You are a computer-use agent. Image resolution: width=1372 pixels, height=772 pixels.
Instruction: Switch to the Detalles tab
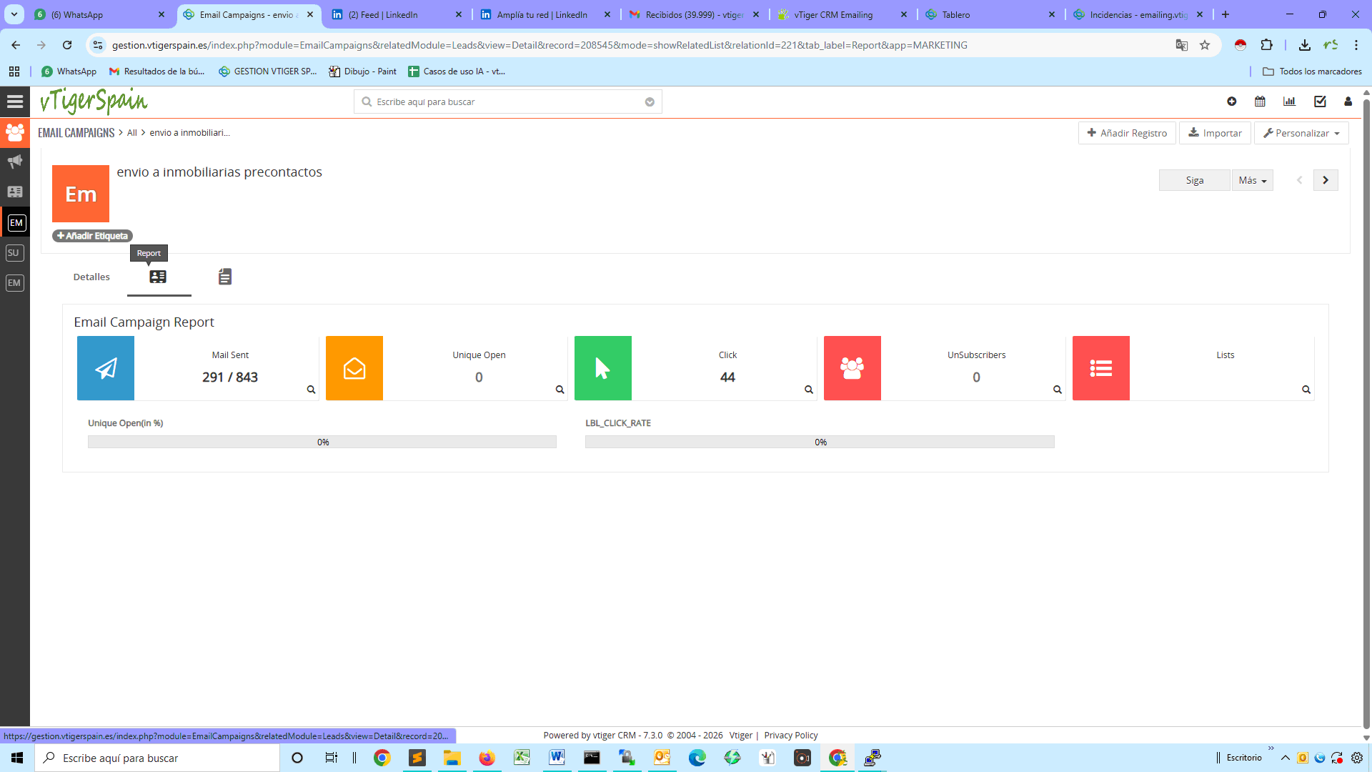[x=91, y=277]
